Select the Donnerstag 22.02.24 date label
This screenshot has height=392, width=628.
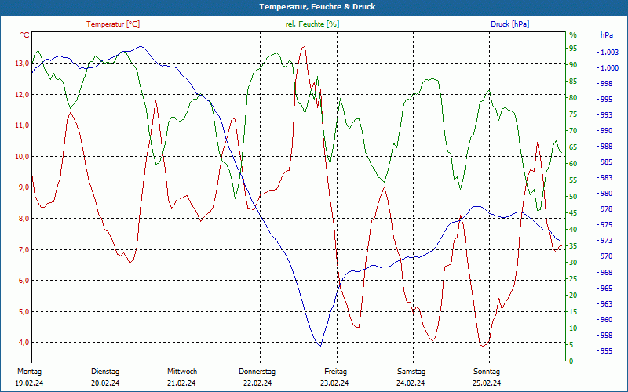point(257,377)
